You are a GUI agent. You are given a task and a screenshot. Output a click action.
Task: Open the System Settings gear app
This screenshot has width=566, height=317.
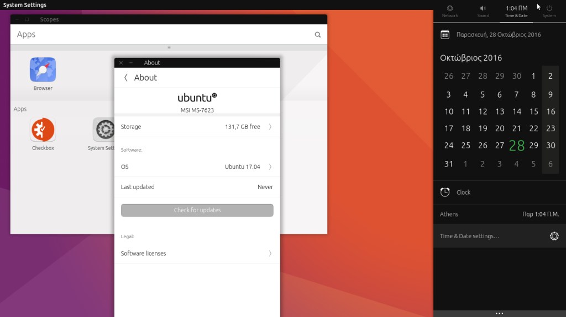coord(104,130)
